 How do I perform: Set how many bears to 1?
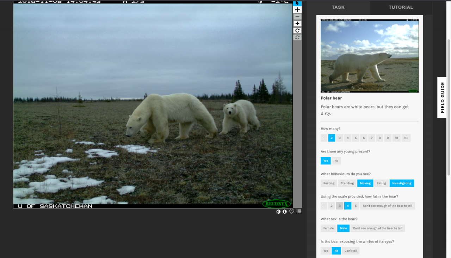[324, 138]
